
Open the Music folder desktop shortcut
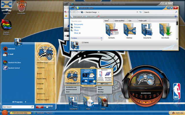click(88, 103)
